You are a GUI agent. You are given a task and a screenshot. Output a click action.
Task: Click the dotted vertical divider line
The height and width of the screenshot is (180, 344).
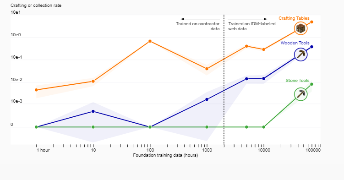tap(224, 80)
